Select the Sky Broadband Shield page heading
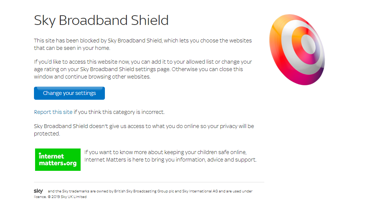This screenshot has width=374, height=214. click(x=101, y=20)
